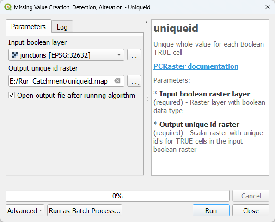Click Run as Batch Process button
275x222 pixels.
(85, 210)
